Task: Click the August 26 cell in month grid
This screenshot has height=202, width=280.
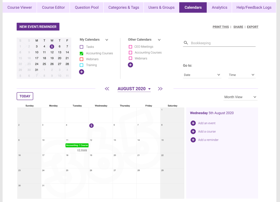Action: point(101,176)
